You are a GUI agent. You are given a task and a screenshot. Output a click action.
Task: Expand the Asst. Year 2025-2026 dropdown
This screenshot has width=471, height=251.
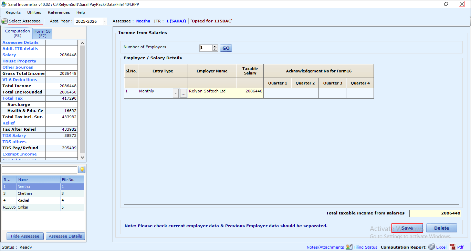click(x=104, y=21)
